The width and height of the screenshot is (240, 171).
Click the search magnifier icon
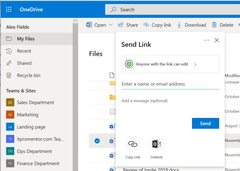pos(114,10)
